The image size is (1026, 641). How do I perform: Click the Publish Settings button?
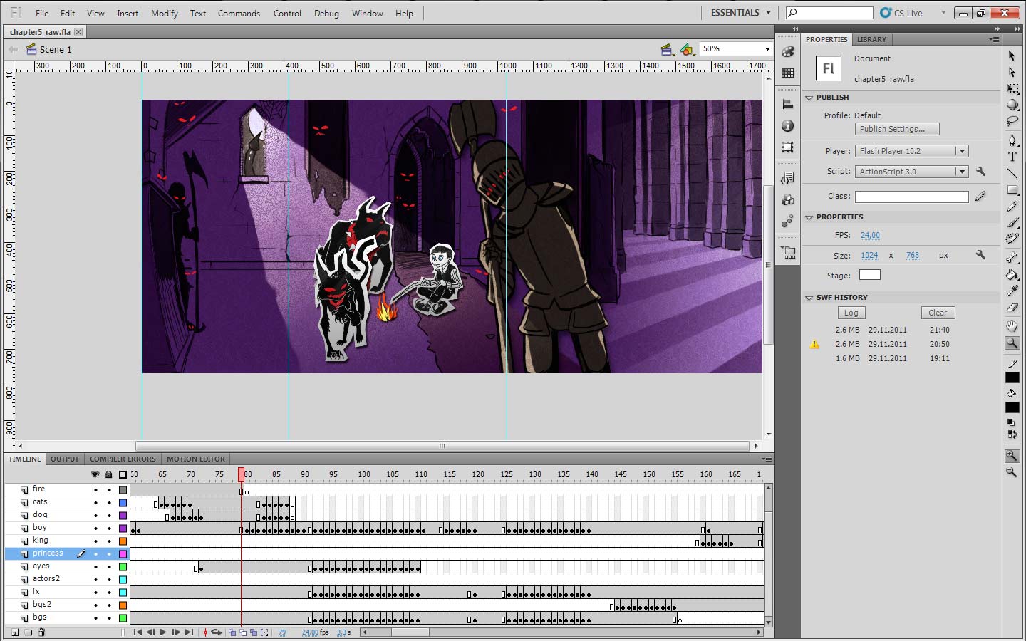click(897, 129)
